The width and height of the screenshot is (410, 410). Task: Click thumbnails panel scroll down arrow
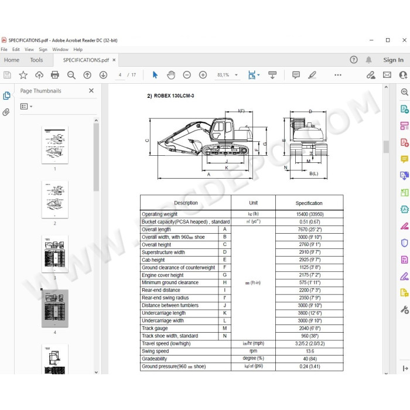(x=96, y=372)
